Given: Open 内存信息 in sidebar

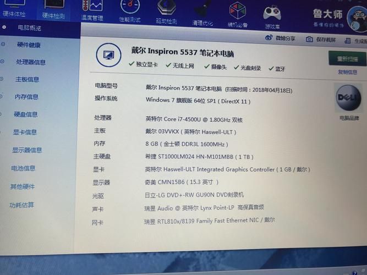Looking at the screenshot, I should click(x=26, y=97).
